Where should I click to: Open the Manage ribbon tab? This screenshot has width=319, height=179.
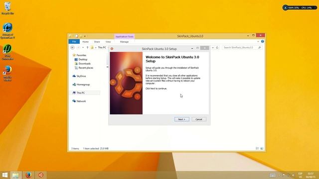pos(124,42)
